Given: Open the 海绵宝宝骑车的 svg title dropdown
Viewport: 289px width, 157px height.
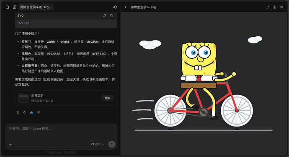Looking at the screenshot, I should [x=36, y=7].
